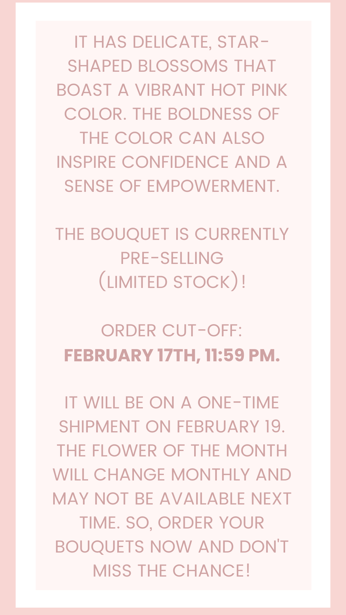This screenshot has height=615, width=346.
Task: Click the "THE COLOR CAN ALSO" line
Action: coord(172,138)
